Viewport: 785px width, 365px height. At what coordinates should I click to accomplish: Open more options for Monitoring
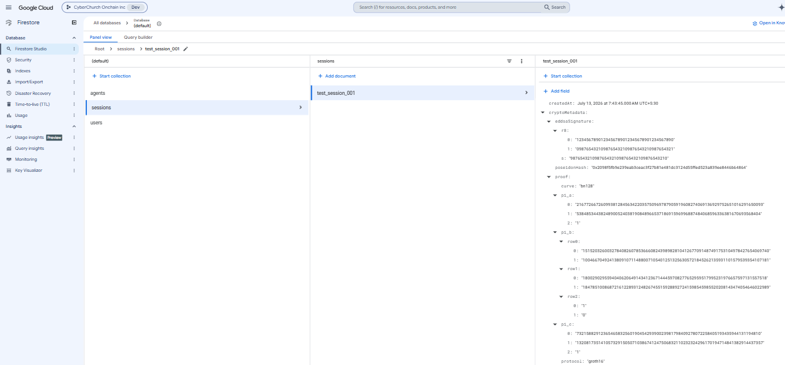[x=74, y=159]
